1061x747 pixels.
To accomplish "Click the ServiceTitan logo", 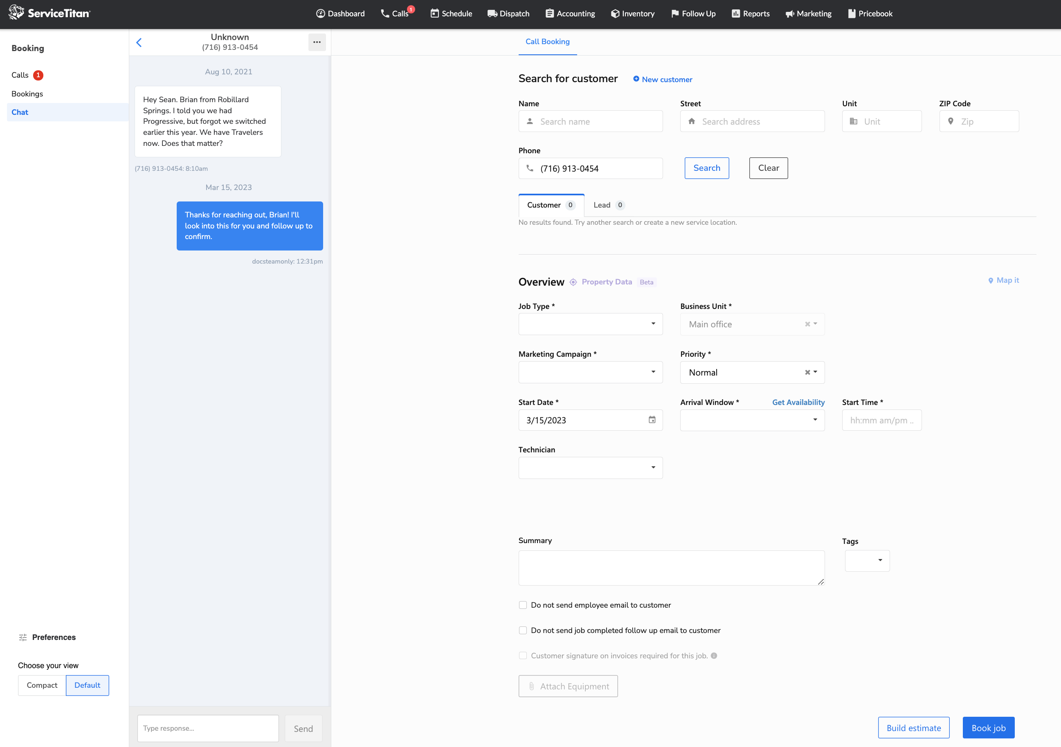I will 49,13.
